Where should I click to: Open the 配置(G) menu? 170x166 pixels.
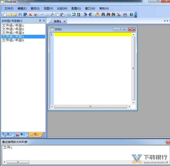76,8
